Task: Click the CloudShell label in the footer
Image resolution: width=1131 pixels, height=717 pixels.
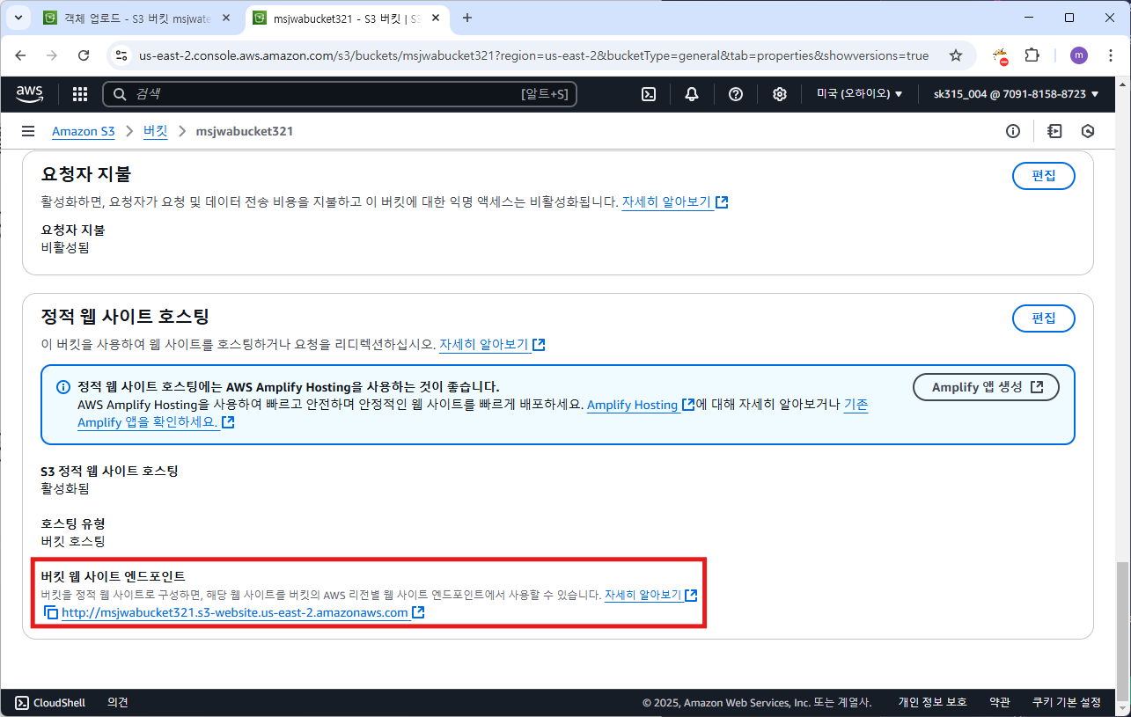Action: (59, 702)
